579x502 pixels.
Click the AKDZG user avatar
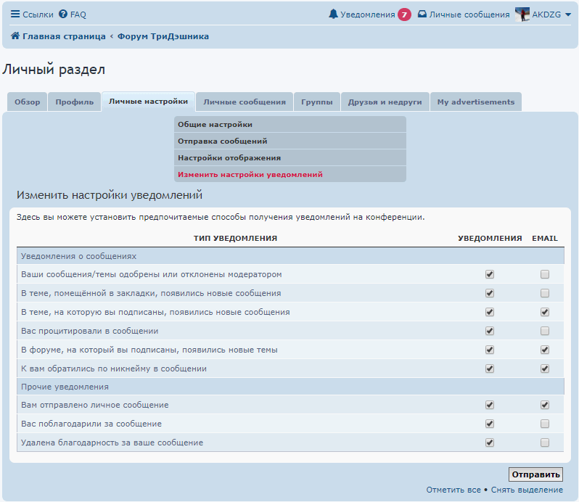[x=522, y=15]
